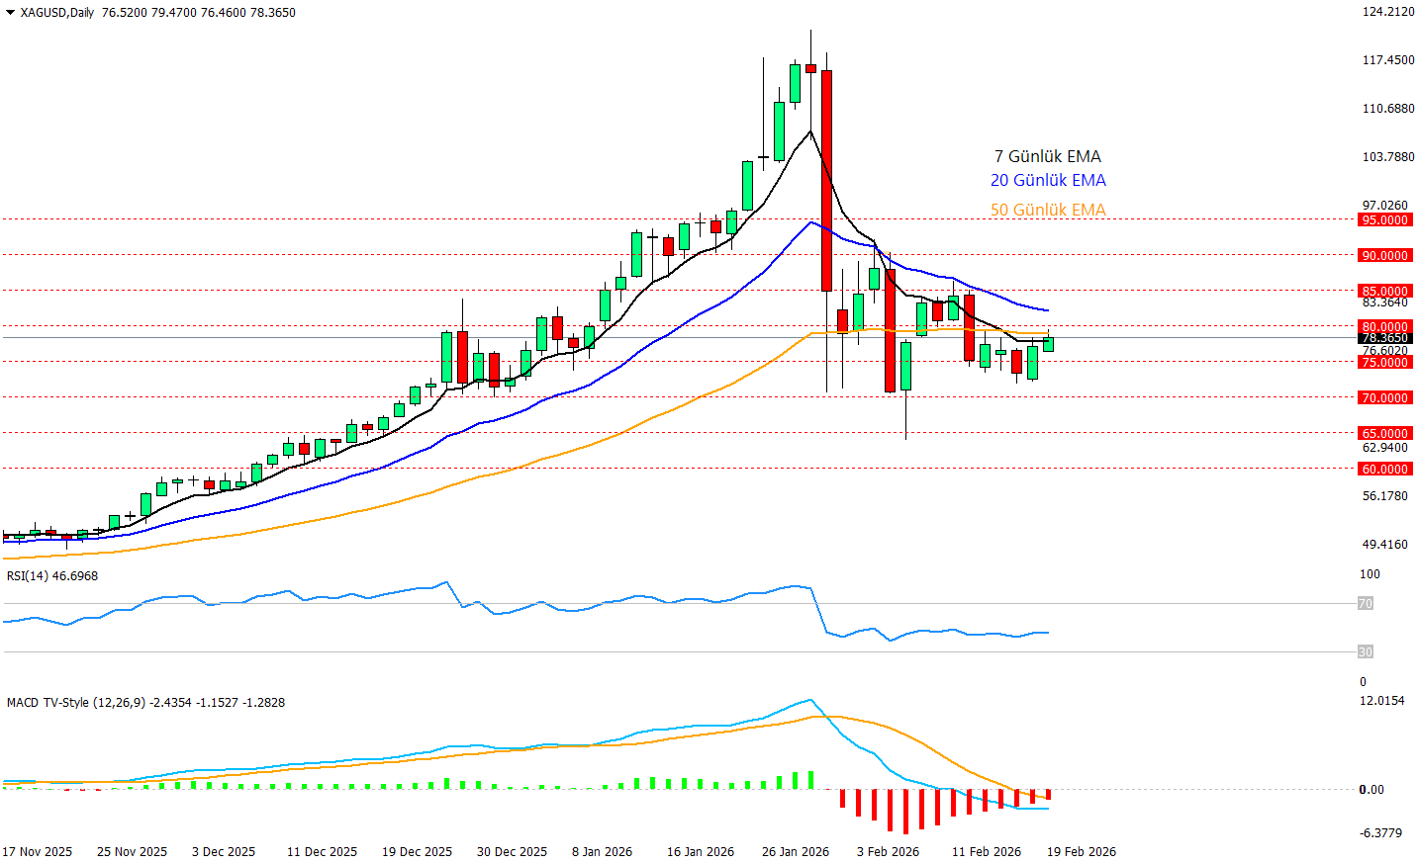Click the blue 20 Günlük EMA legend

tap(1048, 180)
